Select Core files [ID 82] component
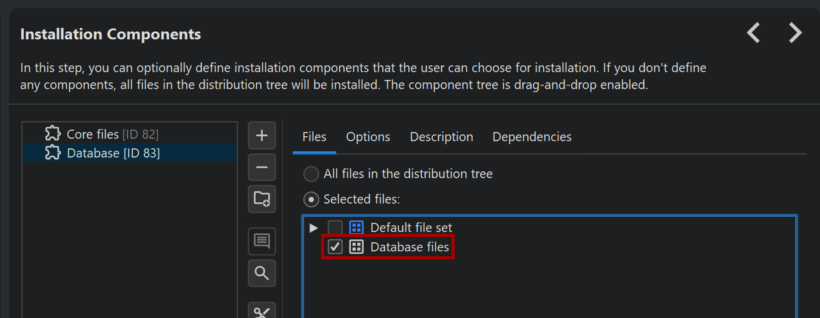 click(x=112, y=134)
